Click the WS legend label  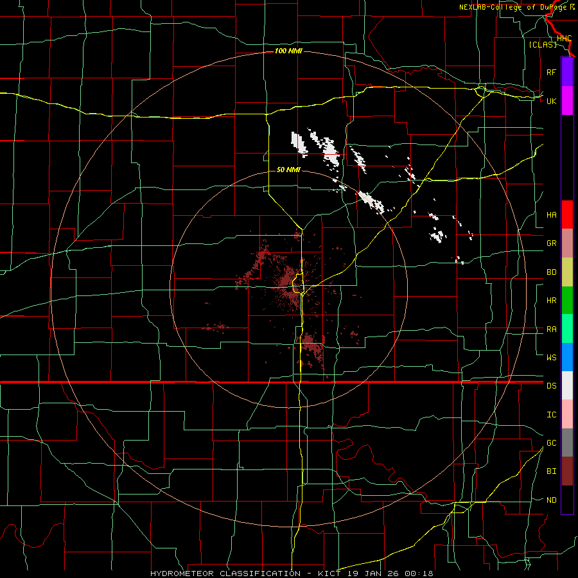(551, 357)
